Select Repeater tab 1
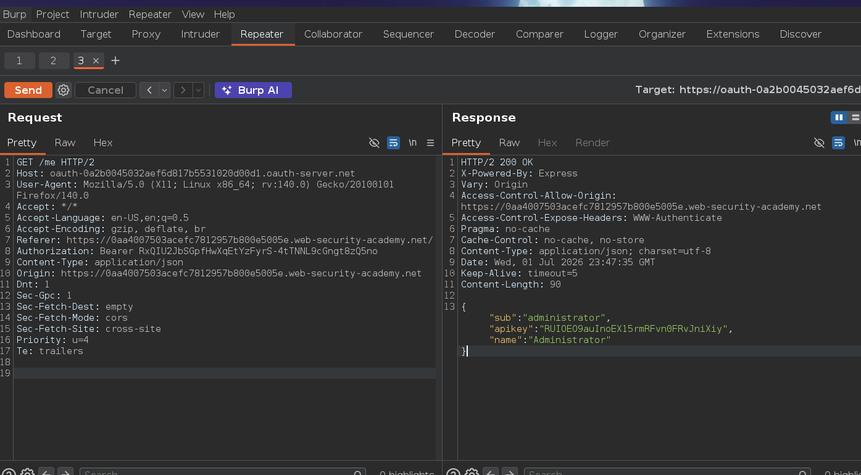 pos(19,60)
